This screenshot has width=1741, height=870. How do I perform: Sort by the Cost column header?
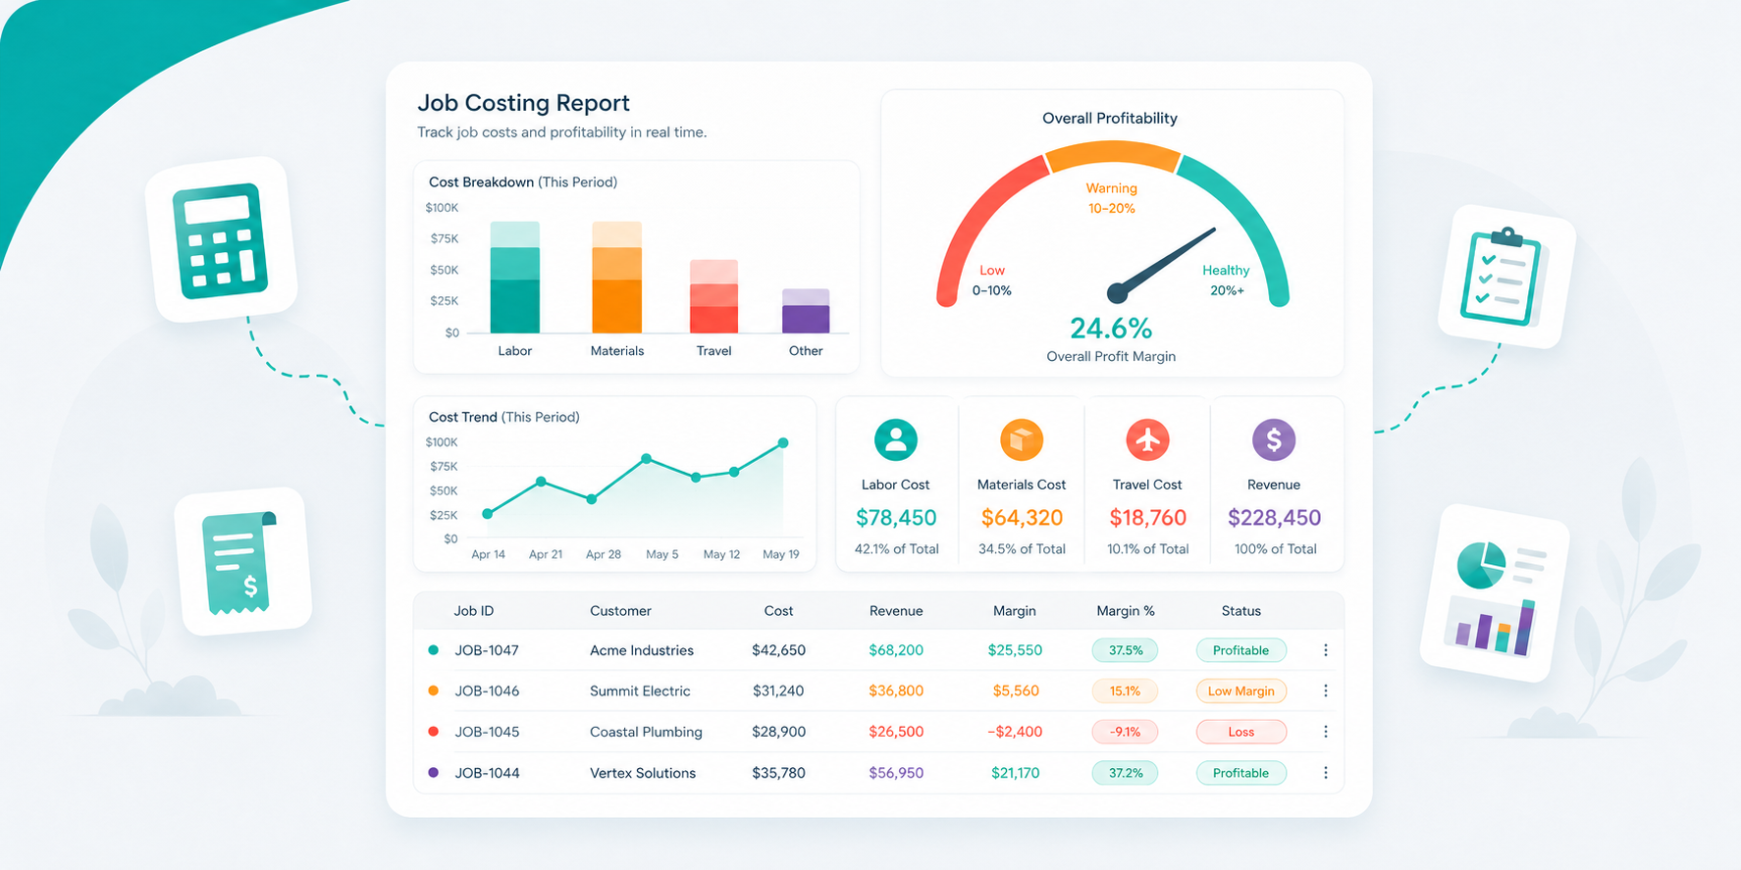(778, 611)
